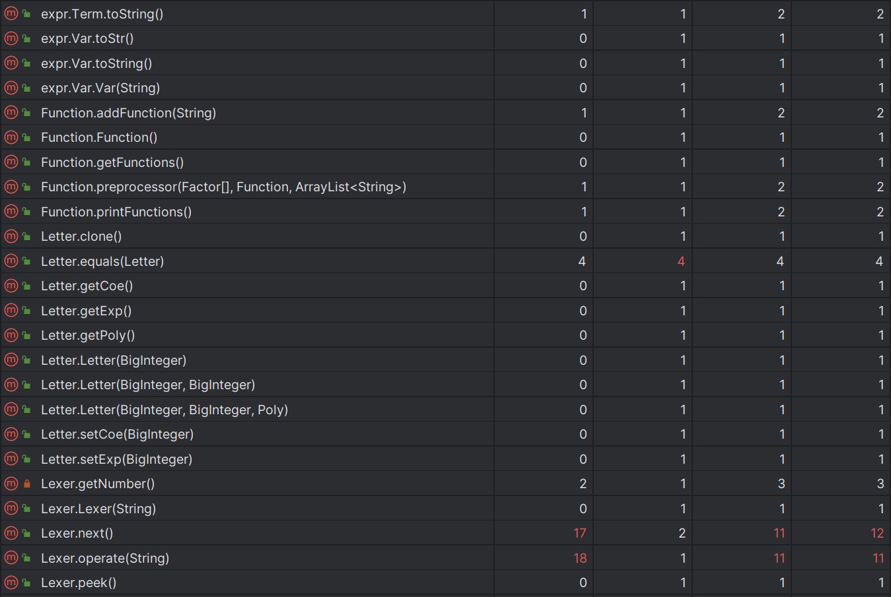This screenshot has width=891, height=597.
Task: Select the Lexer.Lexer(String) constructor row
Action: tap(98, 509)
